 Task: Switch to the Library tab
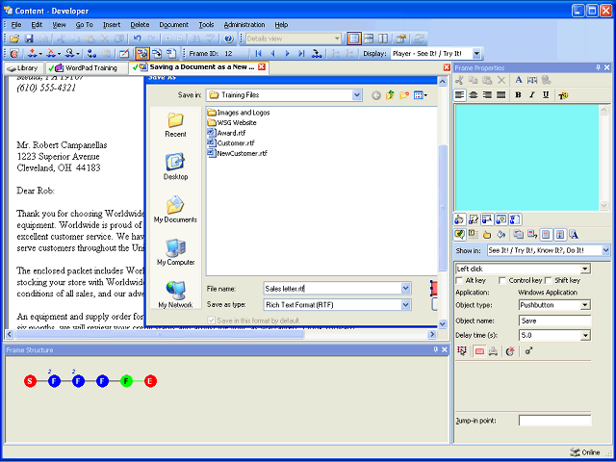point(23,68)
